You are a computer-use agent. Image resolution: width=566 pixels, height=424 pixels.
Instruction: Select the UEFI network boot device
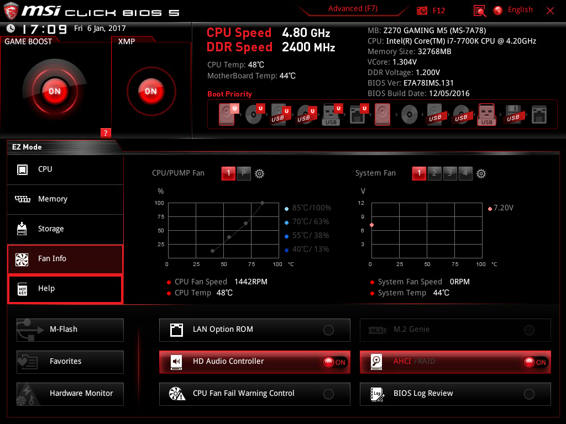pos(358,115)
